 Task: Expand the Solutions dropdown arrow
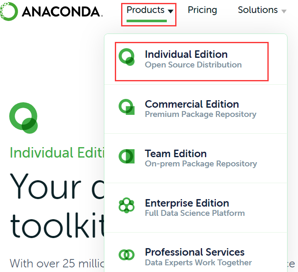point(284,11)
